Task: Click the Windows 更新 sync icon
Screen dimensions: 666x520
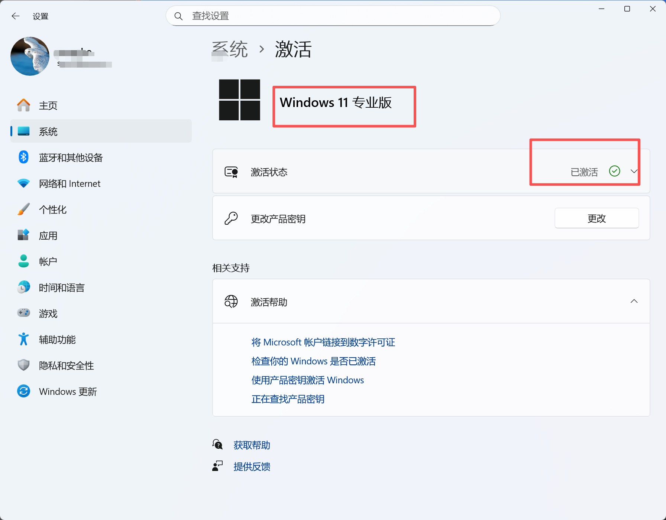Action: pyautogui.click(x=23, y=391)
